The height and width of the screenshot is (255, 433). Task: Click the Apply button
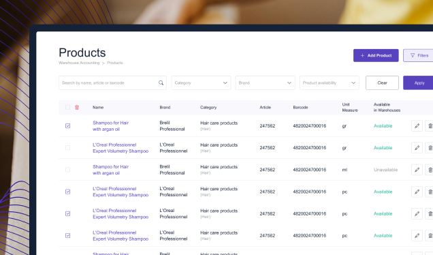(418, 82)
